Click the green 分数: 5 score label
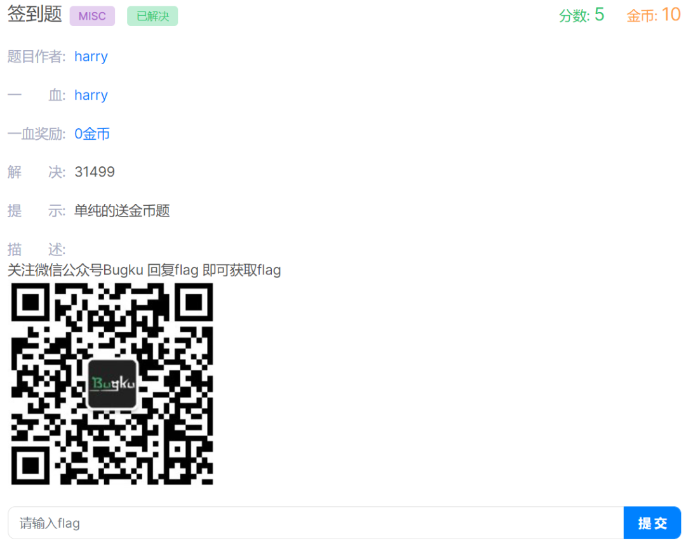 pyautogui.click(x=581, y=15)
